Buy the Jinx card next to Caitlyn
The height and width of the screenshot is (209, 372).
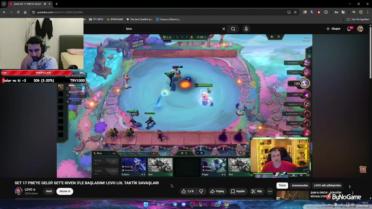point(160,167)
